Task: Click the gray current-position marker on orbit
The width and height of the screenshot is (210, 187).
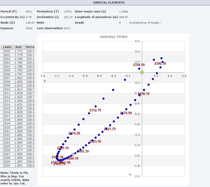Action: click(x=73, y=155)
